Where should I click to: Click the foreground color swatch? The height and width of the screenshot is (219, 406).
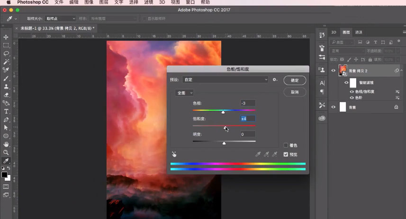point(4,175)
